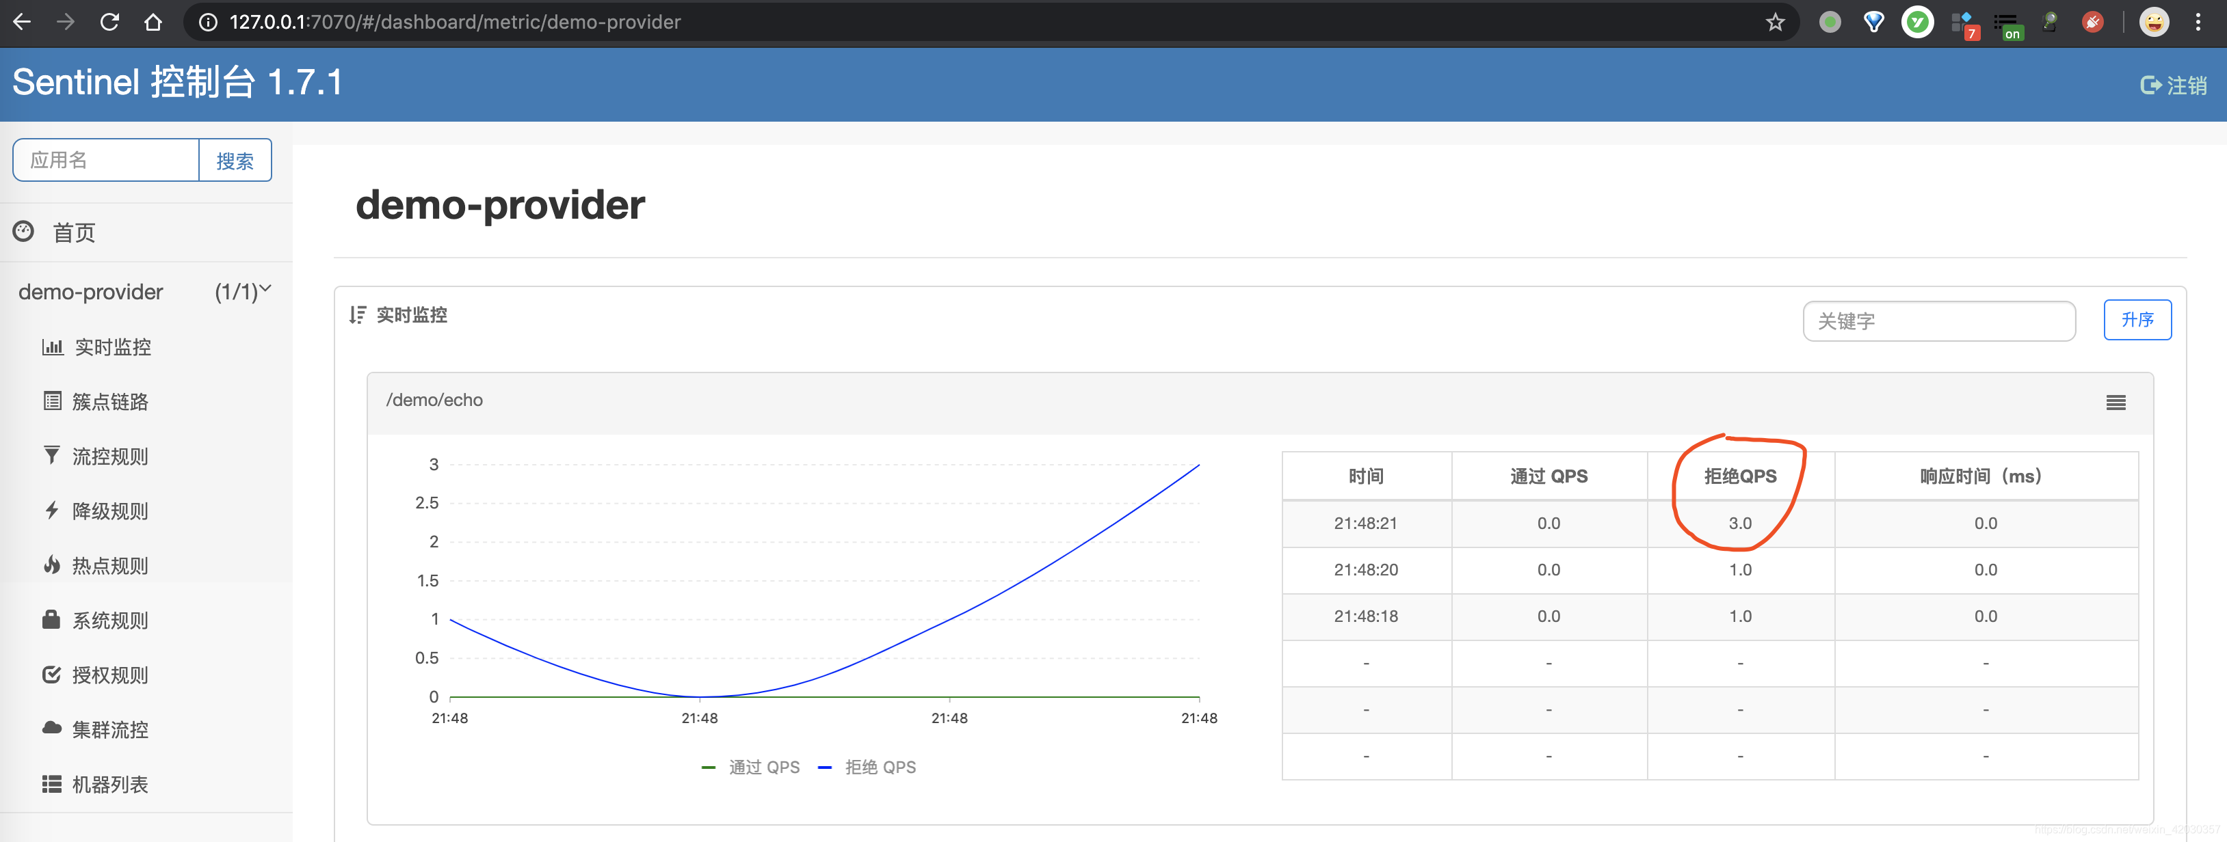This screenshot has height=842, width=2227.
Task: Click the bar-chart icon beside 实时监控
Action: [53, 347]
